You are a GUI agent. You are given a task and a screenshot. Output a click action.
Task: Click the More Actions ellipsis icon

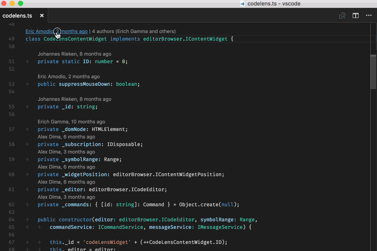368,15
